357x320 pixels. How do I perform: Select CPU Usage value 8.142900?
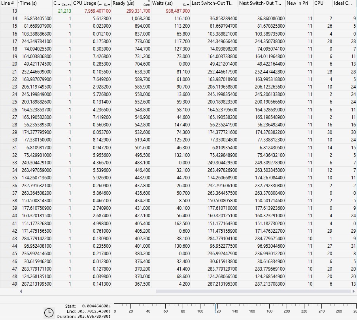(102, 140)
